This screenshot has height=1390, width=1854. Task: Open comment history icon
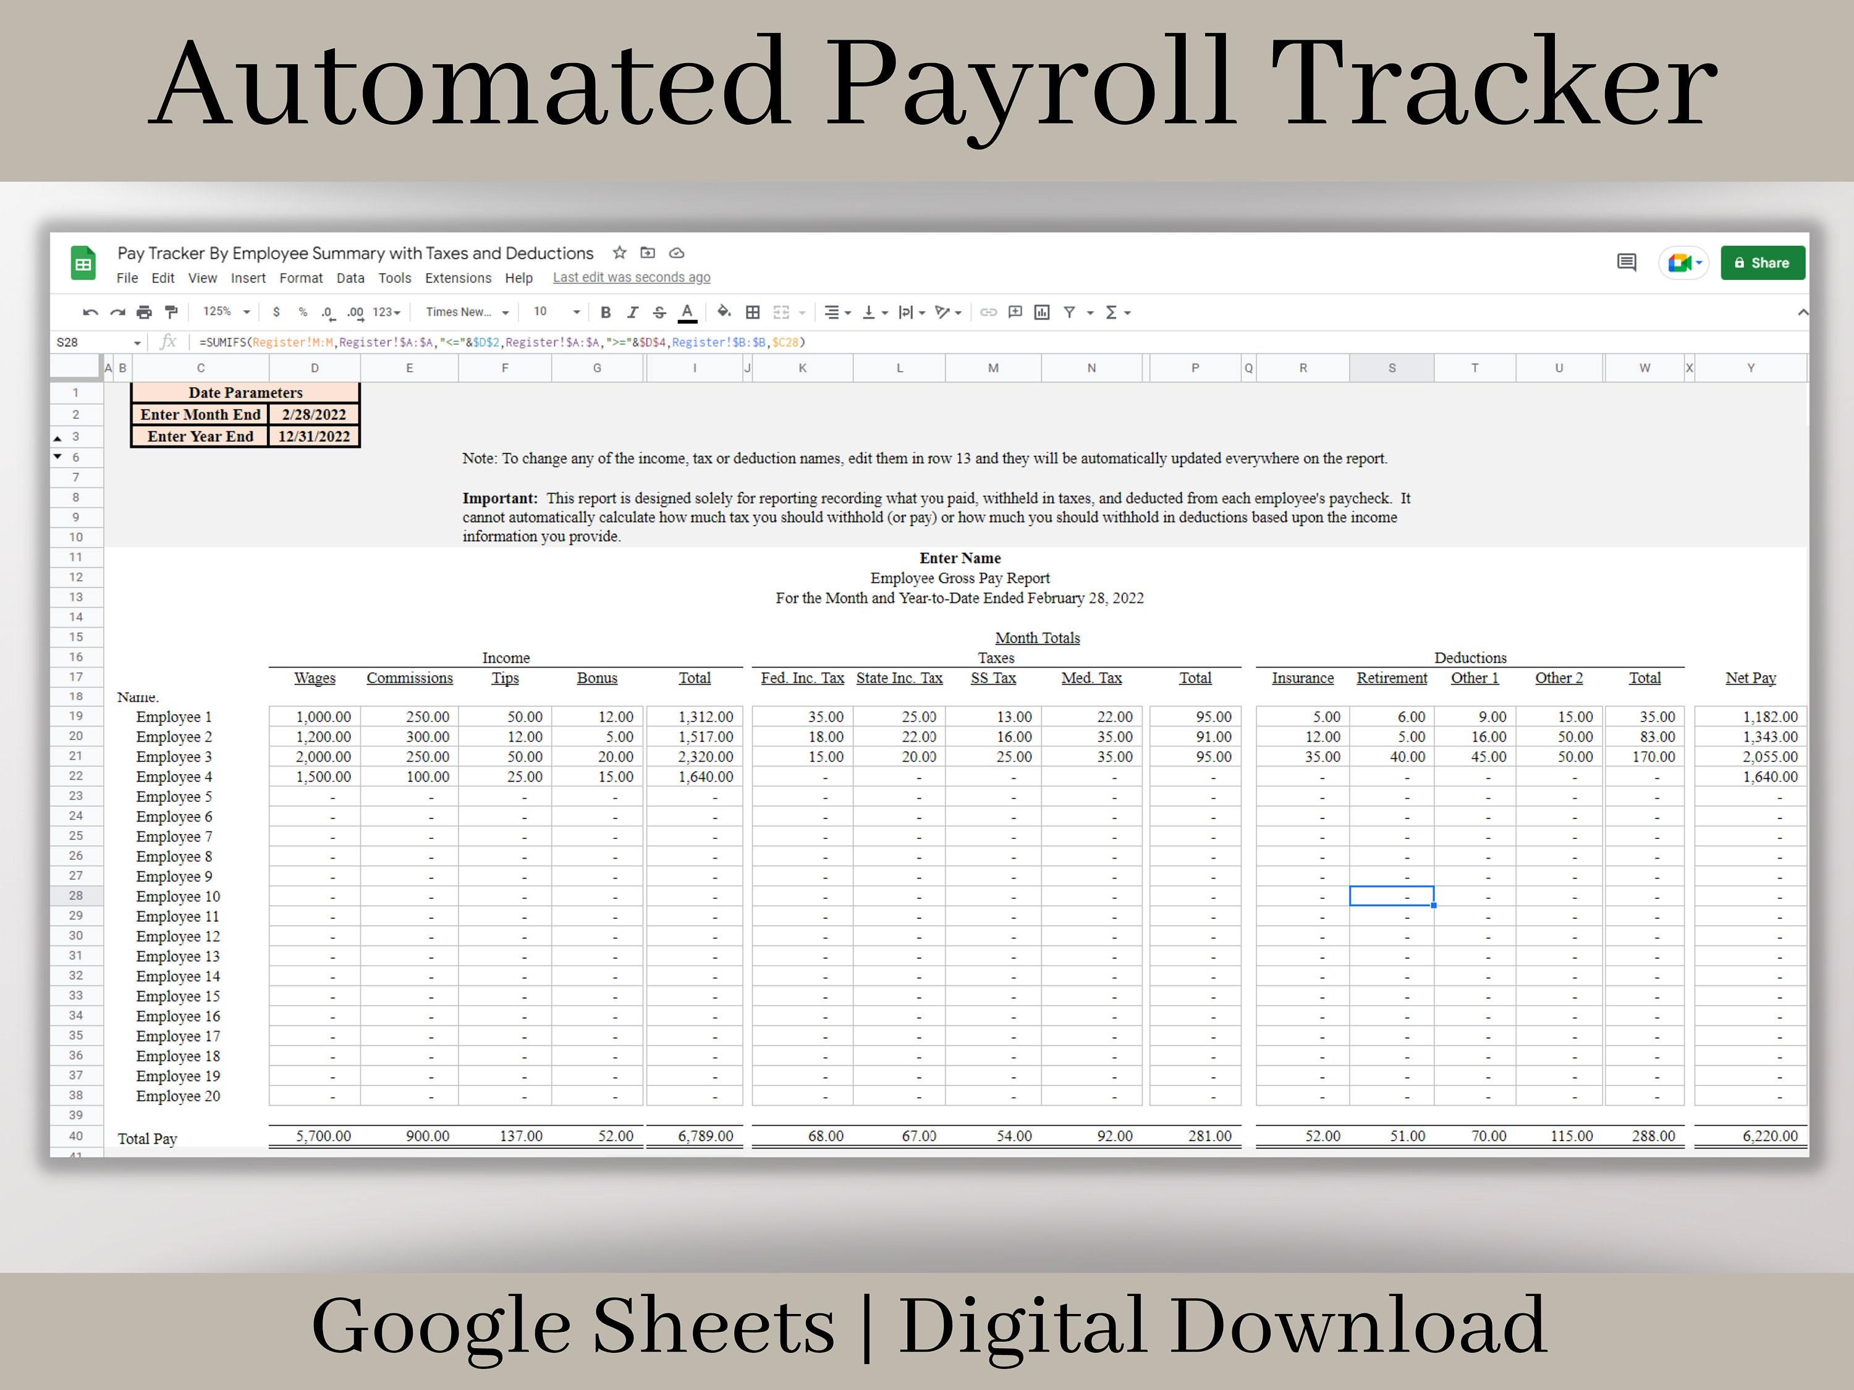pos(1627,263)
